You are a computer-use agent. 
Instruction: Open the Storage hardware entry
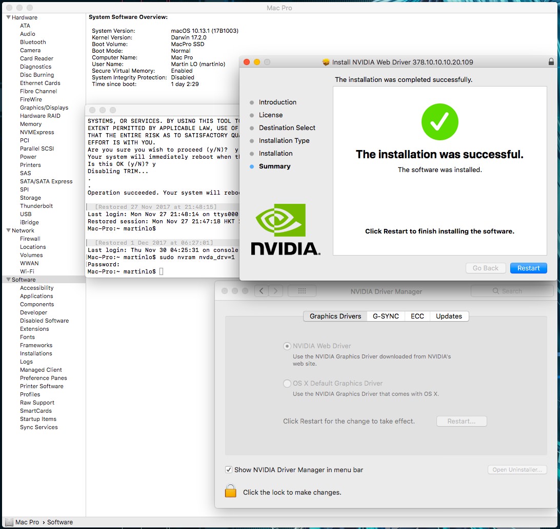(x=30, y=198)
